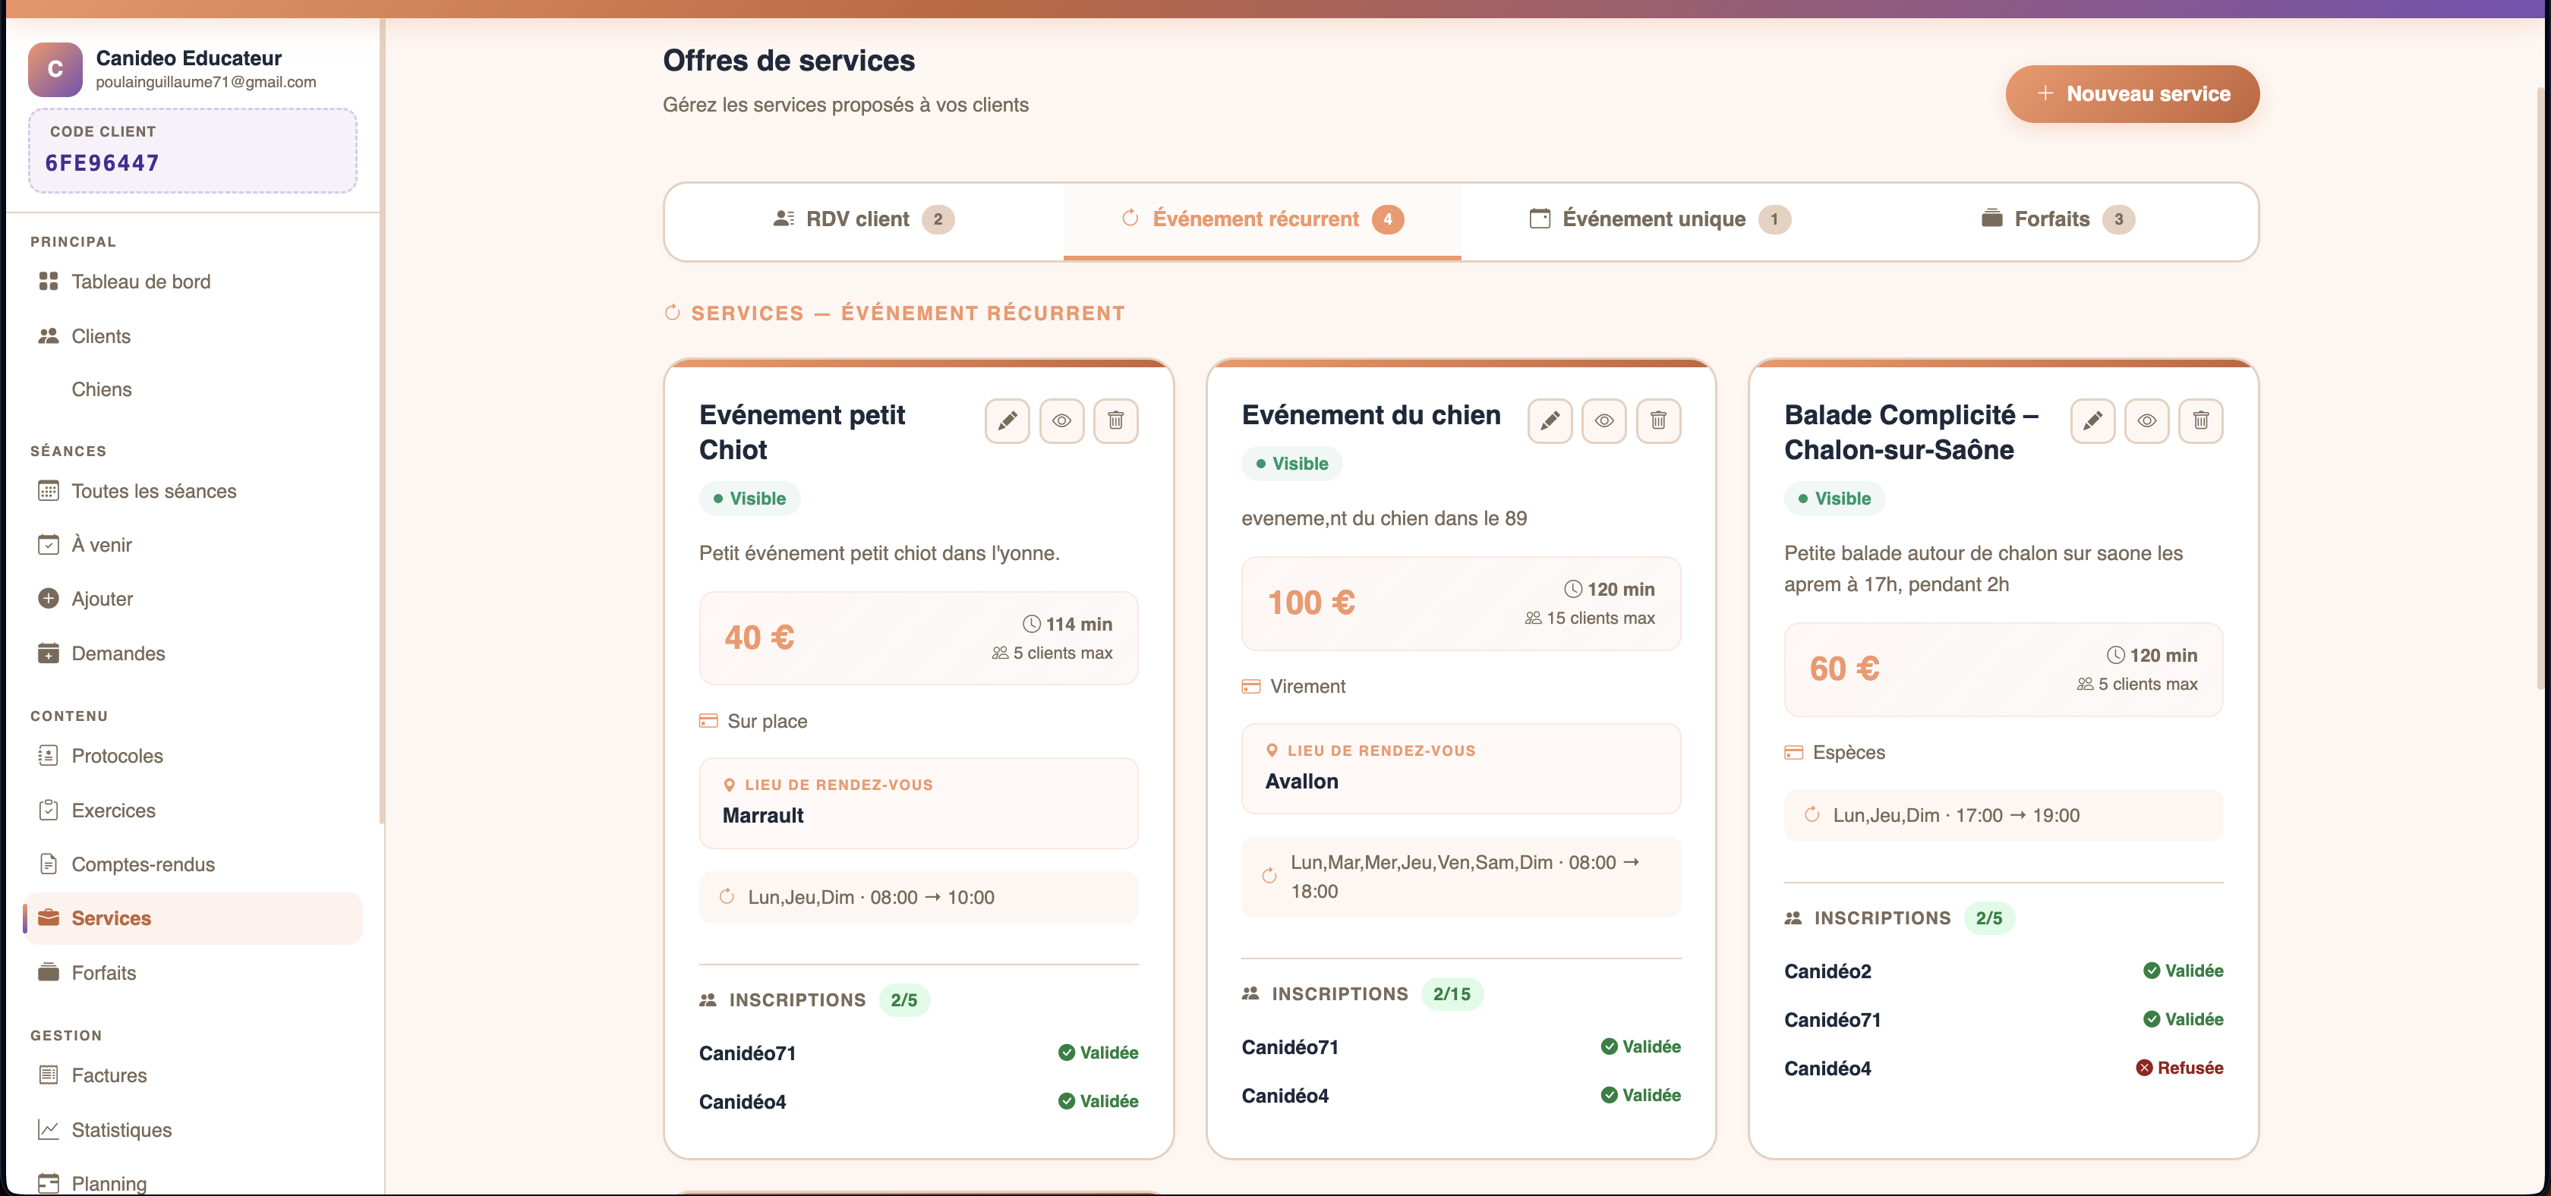
Task: Click the Protocoles list icon
Action: click(48, 757)
